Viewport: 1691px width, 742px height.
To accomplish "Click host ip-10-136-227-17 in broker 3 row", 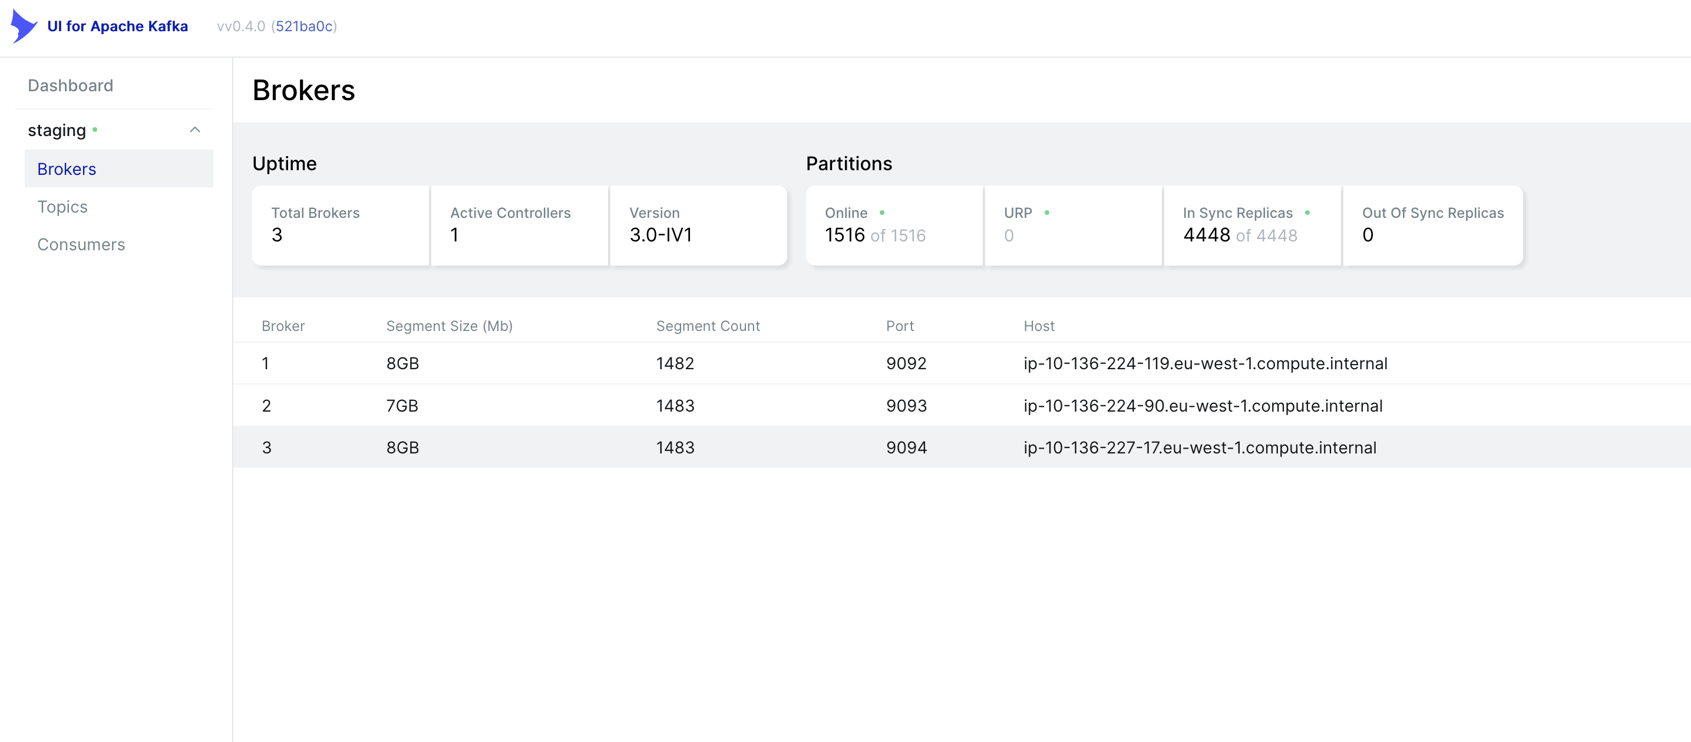I will tap(1200, 448).
